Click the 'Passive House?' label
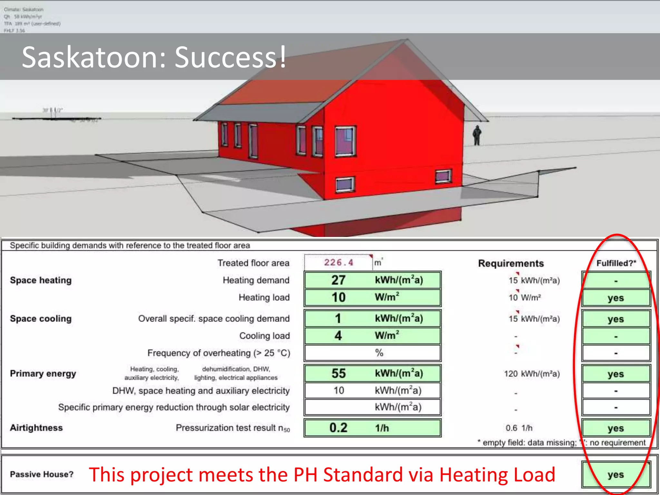 pyautogui.click(x=42, y=474)
